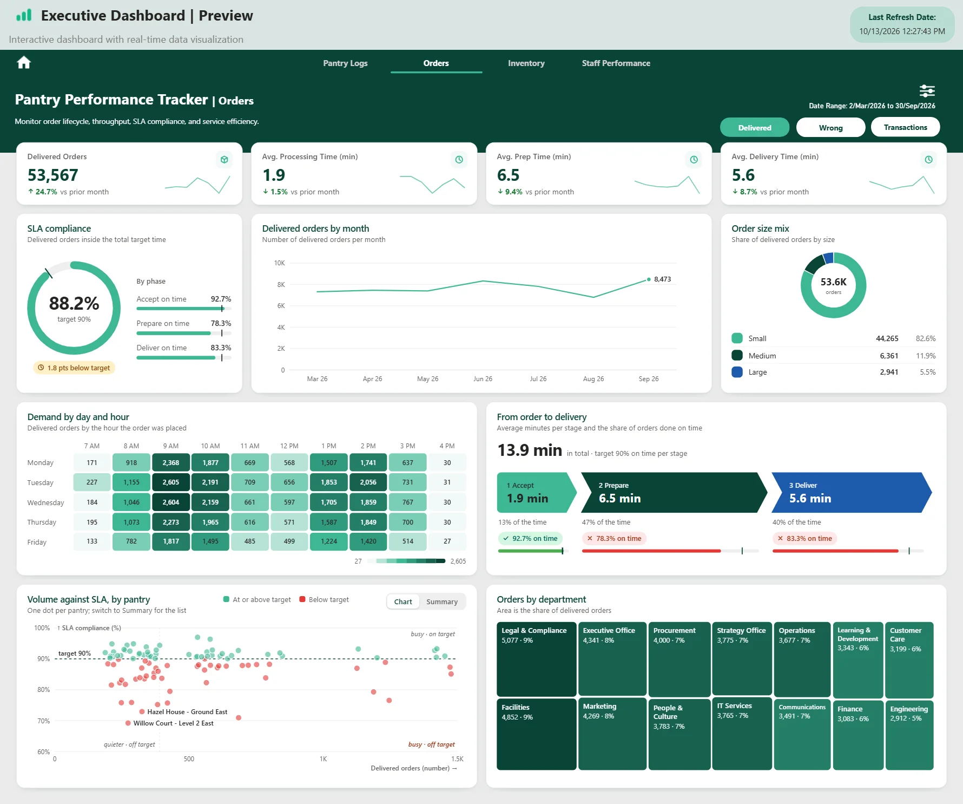The image size is (963, 804).
Task: Click the box icon on Delivered Orders card
Action: pyautogui.click(x=224, y=160)
